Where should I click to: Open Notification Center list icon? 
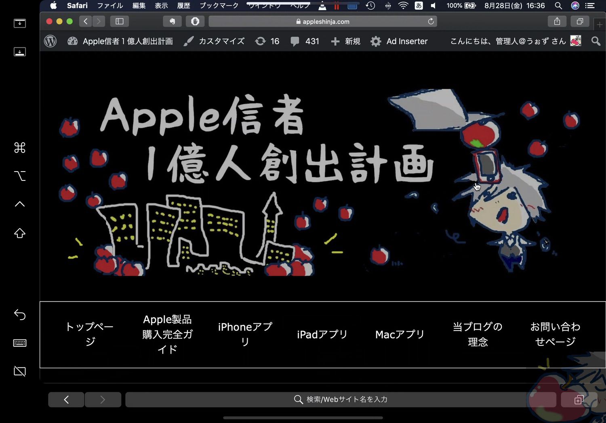[590, 6]
